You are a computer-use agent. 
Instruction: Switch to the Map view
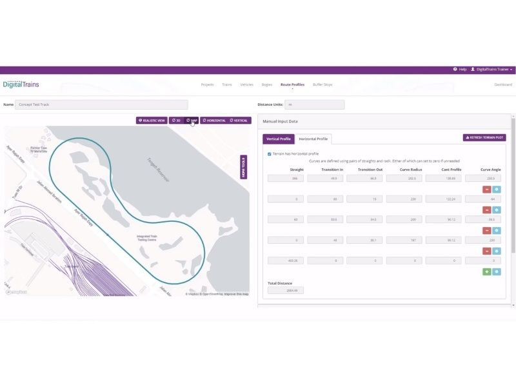coord(191,121)
